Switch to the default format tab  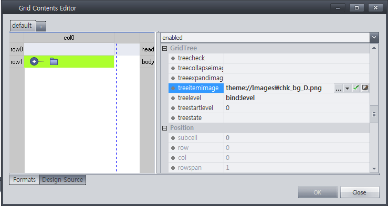[x=23, y=26]
